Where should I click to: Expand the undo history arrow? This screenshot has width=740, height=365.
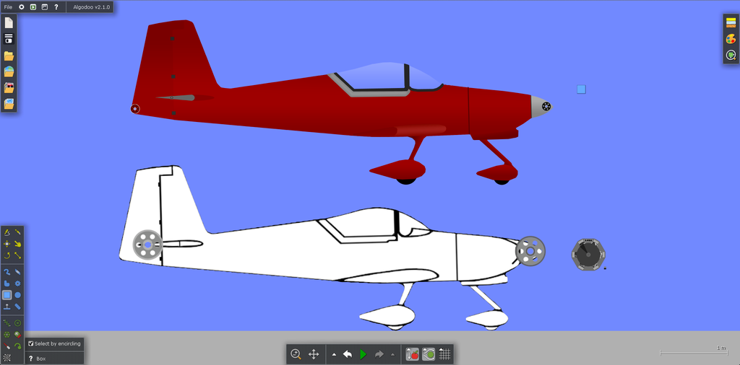click(334, 354)
